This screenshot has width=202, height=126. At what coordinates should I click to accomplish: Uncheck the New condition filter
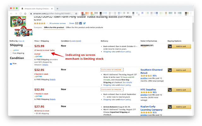[11, 64]
